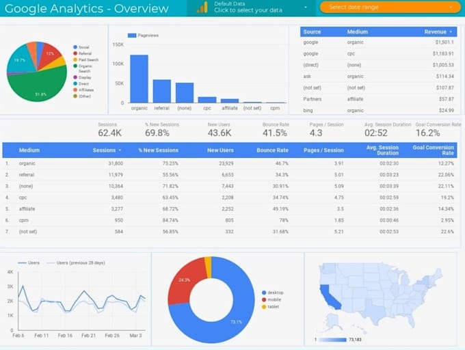Click the yellow tablet donut segment
Viewport: 465px width, 350px height.
[x=209, y=267]
